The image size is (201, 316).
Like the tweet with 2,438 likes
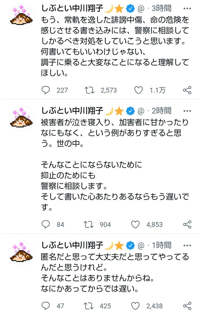click(138, 306)
